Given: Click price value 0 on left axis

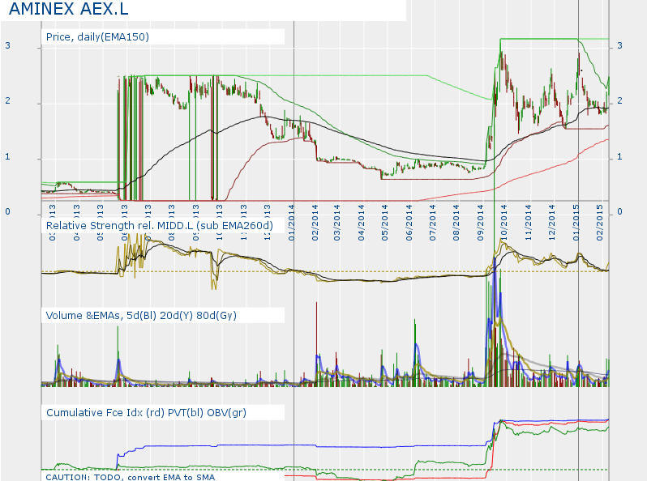Looking at the screenshot, I should point(7,212).
